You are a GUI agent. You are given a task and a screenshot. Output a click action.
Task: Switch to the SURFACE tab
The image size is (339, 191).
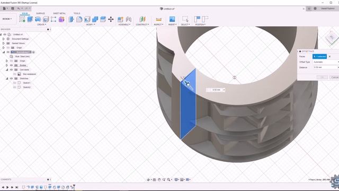[x=40, y=13]
